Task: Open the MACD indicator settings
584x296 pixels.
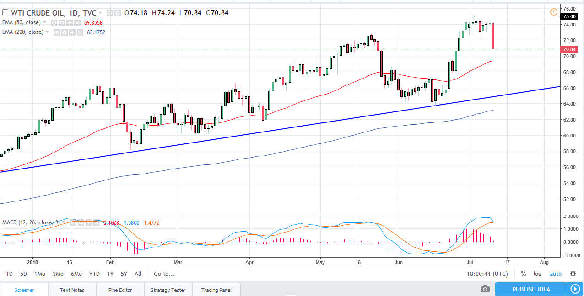Action: click(x=81, y=222)
